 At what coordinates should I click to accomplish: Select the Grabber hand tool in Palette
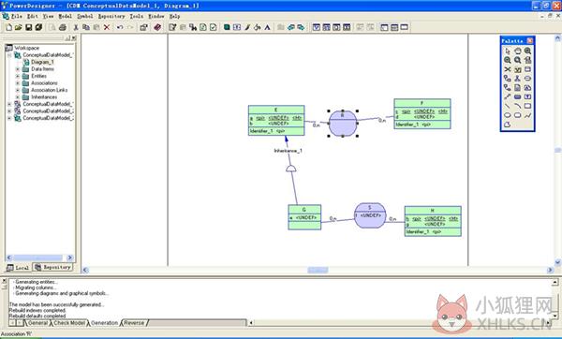pos(518,52)
